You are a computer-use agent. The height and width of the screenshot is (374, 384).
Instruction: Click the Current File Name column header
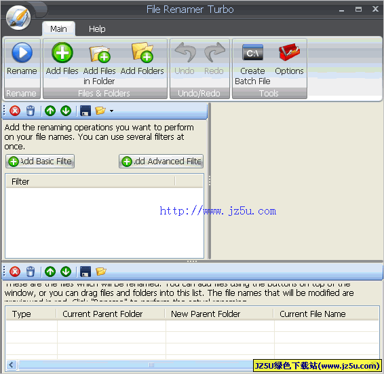(326, 314)
